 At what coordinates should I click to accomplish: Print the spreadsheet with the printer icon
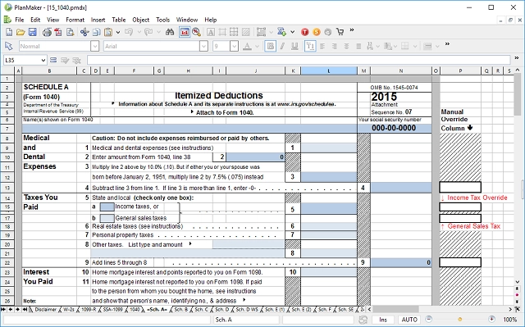[48, 32]
